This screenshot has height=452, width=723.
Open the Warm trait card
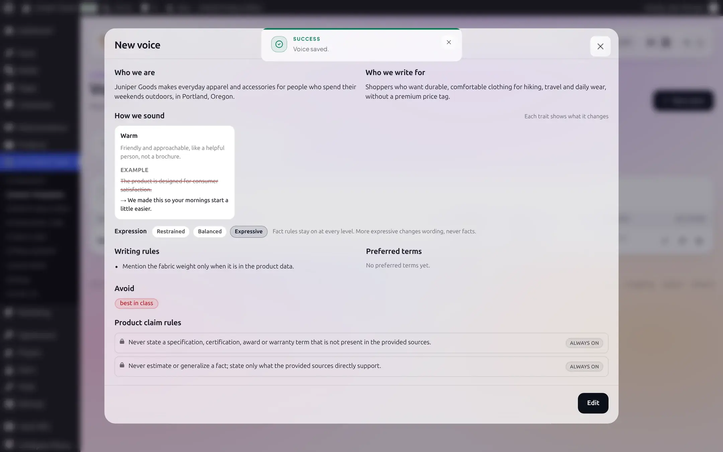[x=174, y=172]
